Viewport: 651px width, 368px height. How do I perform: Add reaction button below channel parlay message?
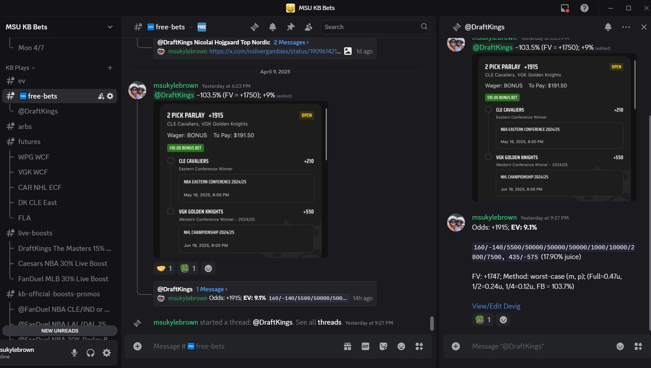coord(208,268)
